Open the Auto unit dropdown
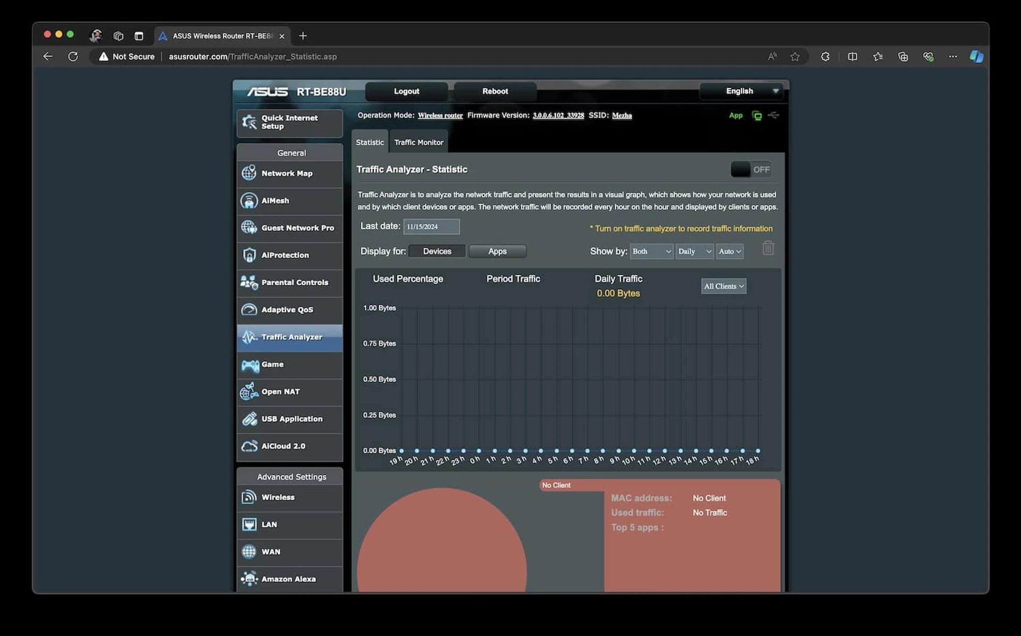1021x636 pixels. pyautogui.click(x=730, y=251)
